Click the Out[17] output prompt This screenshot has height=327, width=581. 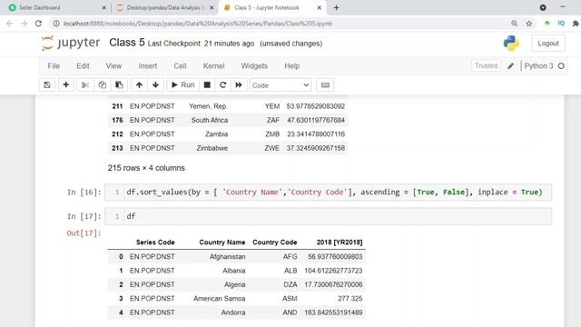pyautogui.click(x=84, y=233)
